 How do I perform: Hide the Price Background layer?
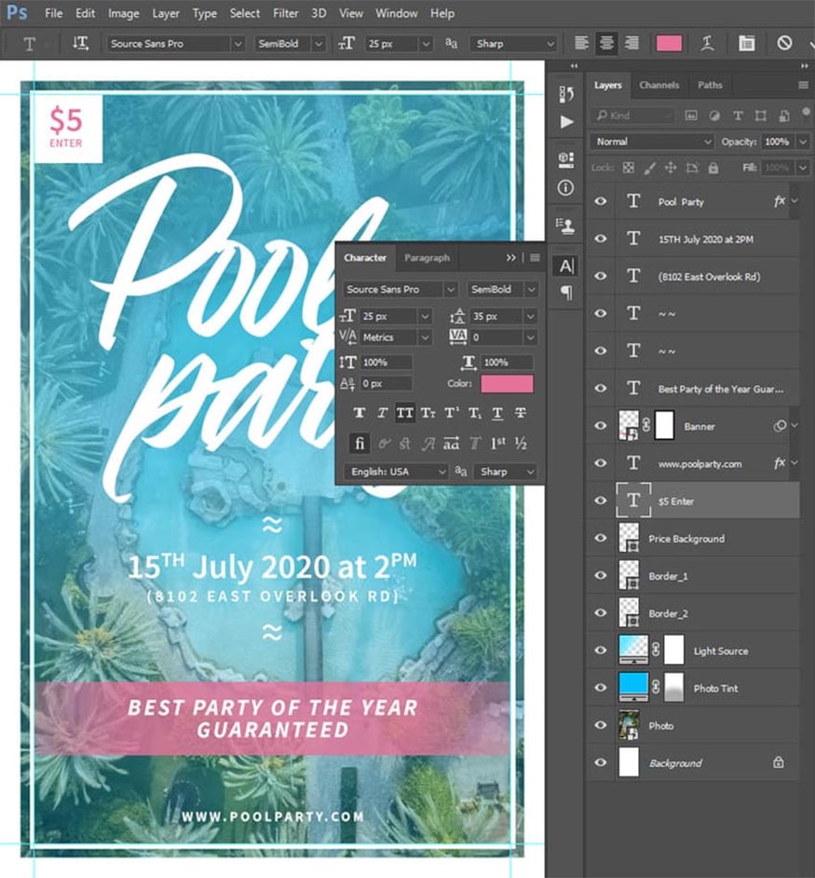[601, 538]
